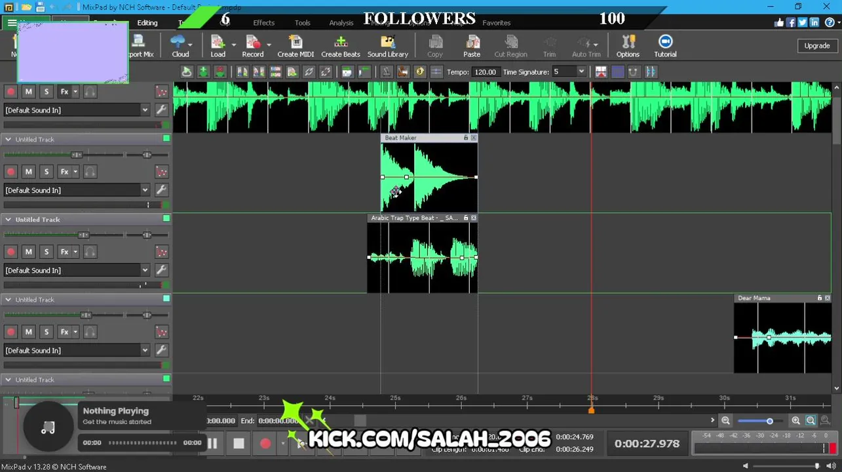Open Fx dropdown arrow on Arabic Trap track
Image resolution: width=842 pixels, height=472 pixels.
point(75,252)
